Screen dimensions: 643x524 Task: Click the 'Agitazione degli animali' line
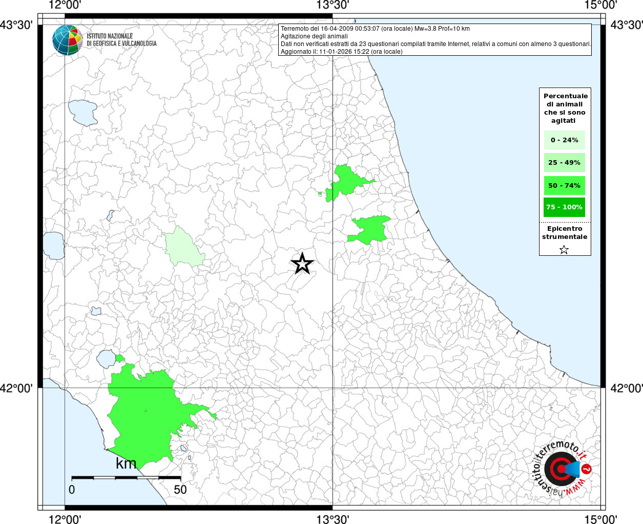(314, 36)
